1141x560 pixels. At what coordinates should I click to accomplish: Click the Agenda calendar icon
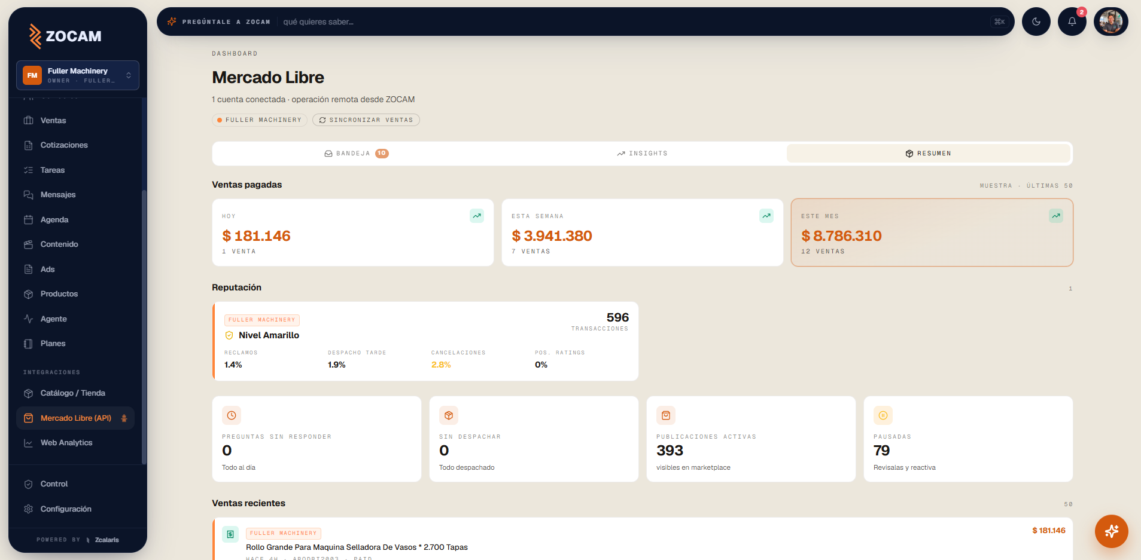tap(28, 220)
